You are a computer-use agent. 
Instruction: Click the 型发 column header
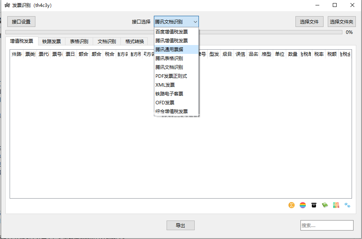point(214,54)
